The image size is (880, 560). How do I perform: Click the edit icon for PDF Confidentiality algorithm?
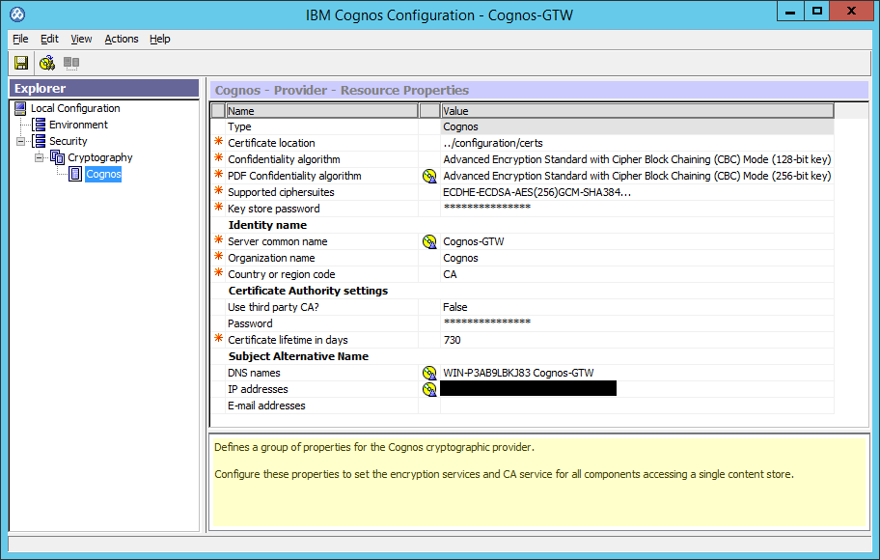[x=429, y=176]
